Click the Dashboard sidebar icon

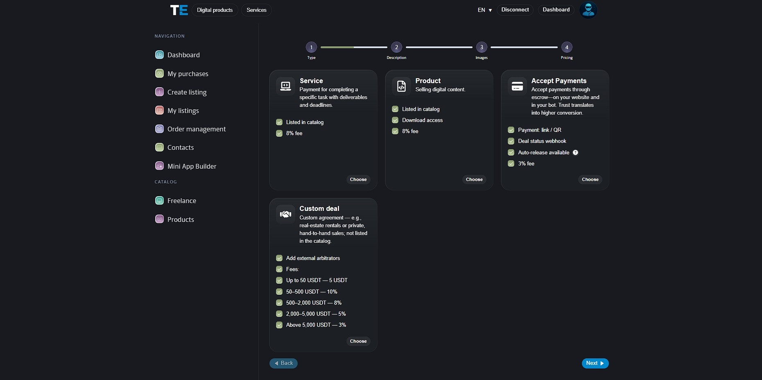pyautogui.click(x=160, y=55)
